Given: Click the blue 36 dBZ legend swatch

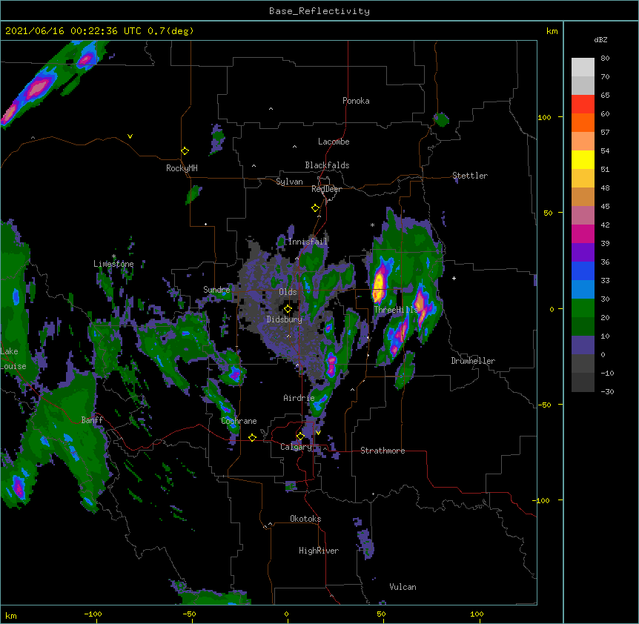Looking at the screenshot, I should click(583, 270).
